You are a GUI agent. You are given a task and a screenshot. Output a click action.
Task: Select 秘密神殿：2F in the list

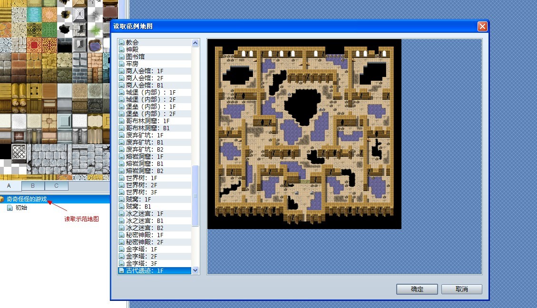(x=155, y=242)
